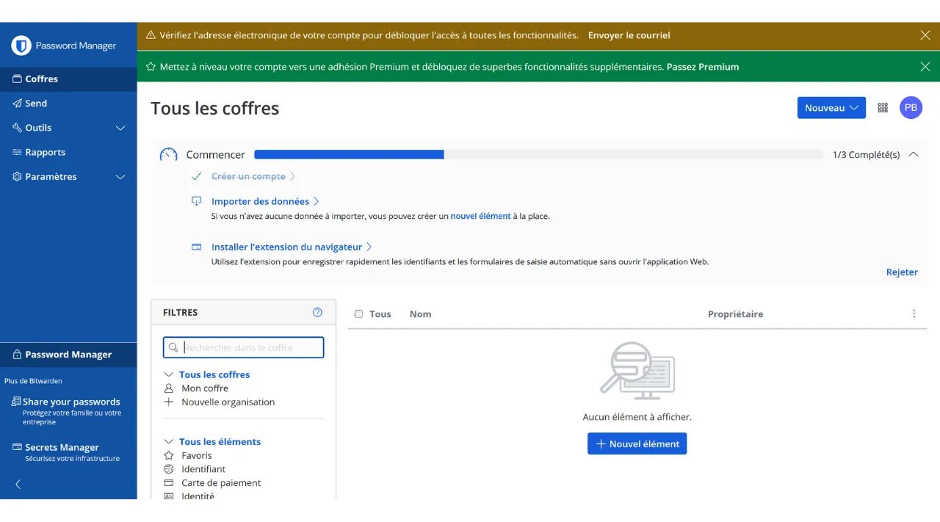
Task: Filter by Favoris star item
Action: 197,455
